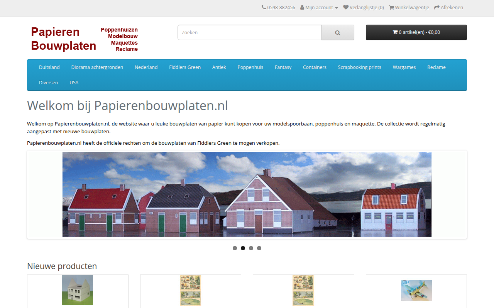The width and height of the screenshot is (494, 308).
Task: Expand the Mijn account dropdown caret
Action: (337, 8)
